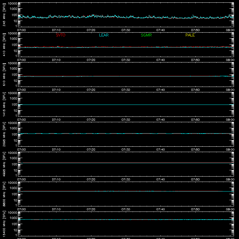Click the yellow PALE station legend label
This screenshot has height=239, width=239.
190,35
